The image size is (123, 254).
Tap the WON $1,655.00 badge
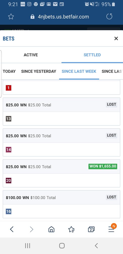tap(103, 166)
